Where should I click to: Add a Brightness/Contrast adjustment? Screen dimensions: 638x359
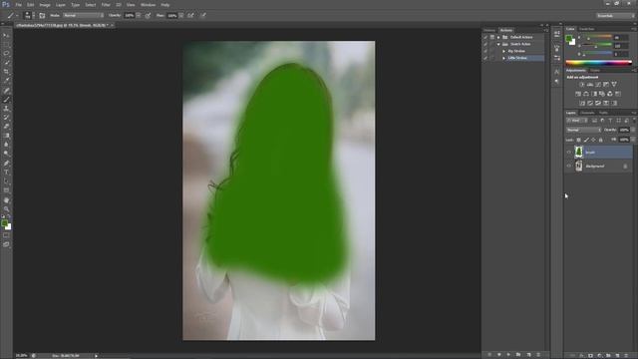click(582, 84)
